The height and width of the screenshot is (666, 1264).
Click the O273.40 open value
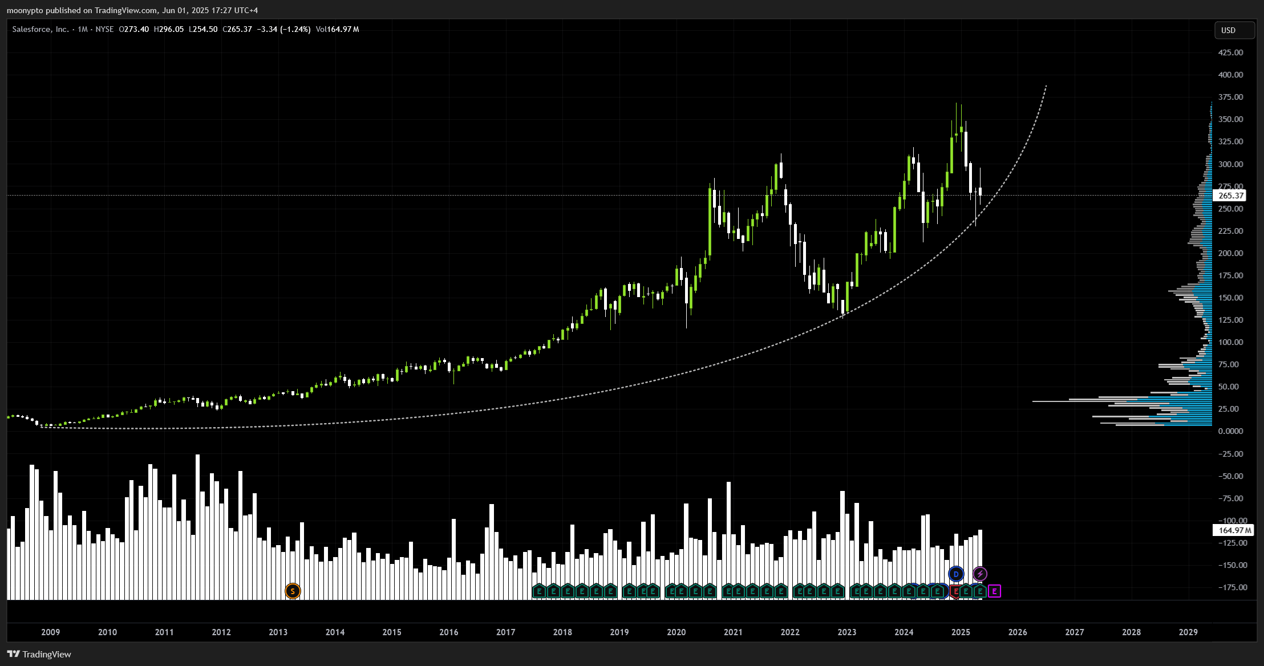coord(133,29)
